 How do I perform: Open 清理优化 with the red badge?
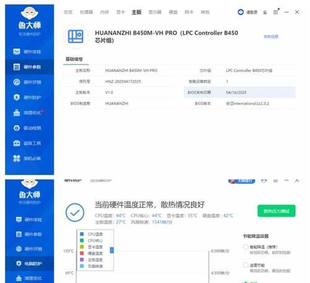(x=28, y=113)
